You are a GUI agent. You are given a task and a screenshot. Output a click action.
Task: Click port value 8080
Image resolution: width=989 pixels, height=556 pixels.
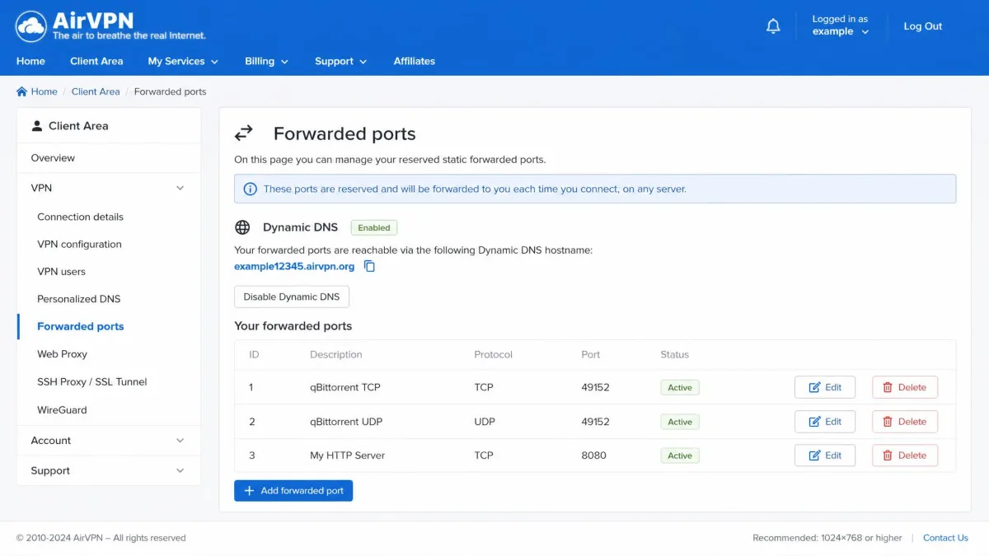(x=593, y=455)
